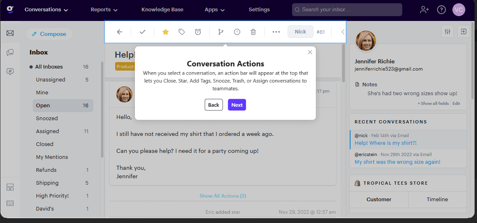
Task: Click the Edit link in customer card
Action: [456, 103]
